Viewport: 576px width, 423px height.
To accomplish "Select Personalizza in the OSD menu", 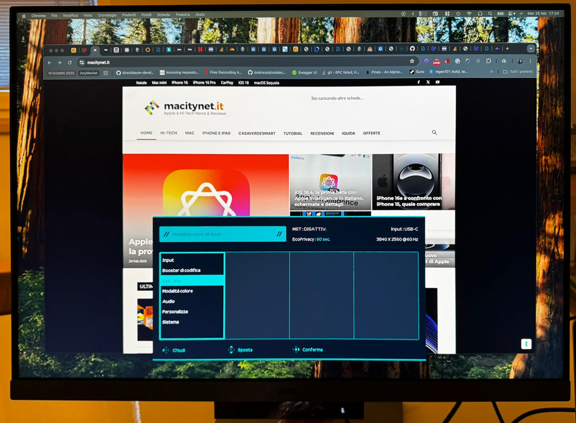I will click(192, 312).
